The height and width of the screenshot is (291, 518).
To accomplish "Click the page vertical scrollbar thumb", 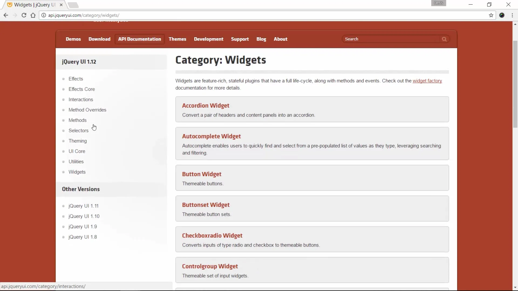I will click(x=515, y=84).
